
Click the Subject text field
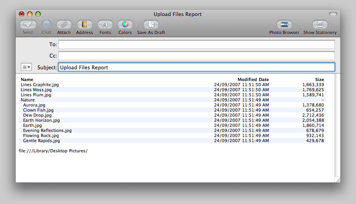(x=196, y=67)
